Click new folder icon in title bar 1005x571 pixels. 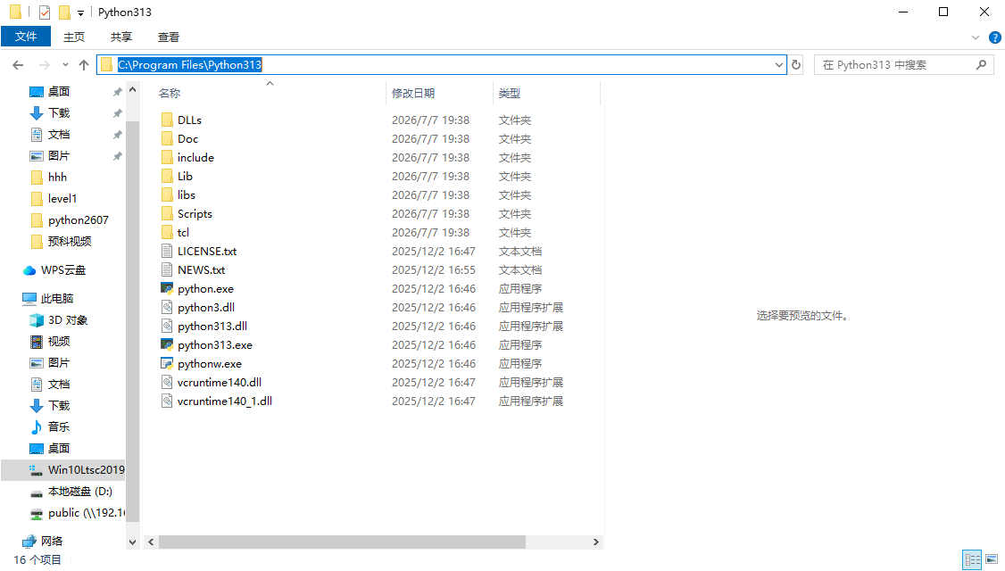click(x=64, y=12)
